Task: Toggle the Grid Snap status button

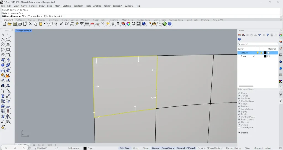Action: (x=125, y=148)
